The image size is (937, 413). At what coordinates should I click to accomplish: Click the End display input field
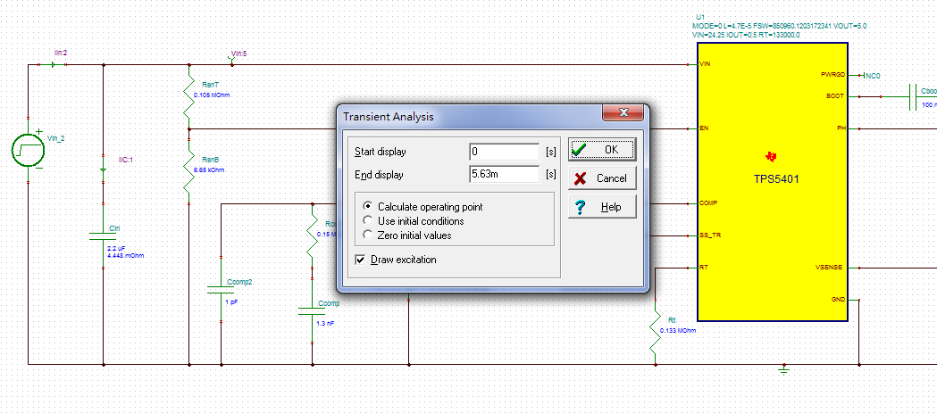tap(505, 175)
